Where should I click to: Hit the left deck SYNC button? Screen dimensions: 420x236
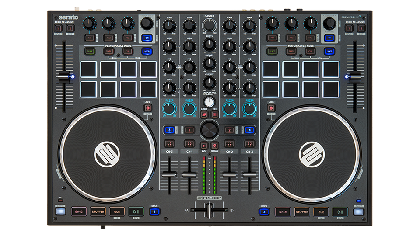click(x=79, y=212)
